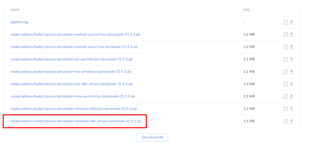This screenshot has height=145, width=310.
Task: Click the highlighted windows-x86_64 zip link
Action: (75, 121)
